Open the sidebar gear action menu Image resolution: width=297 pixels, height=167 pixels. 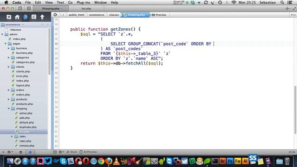(10, 152)
